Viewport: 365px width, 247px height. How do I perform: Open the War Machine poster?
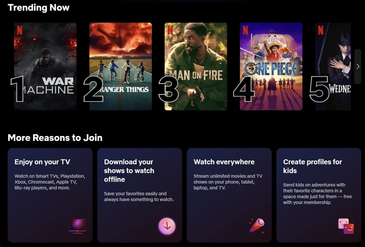[45, 66]
